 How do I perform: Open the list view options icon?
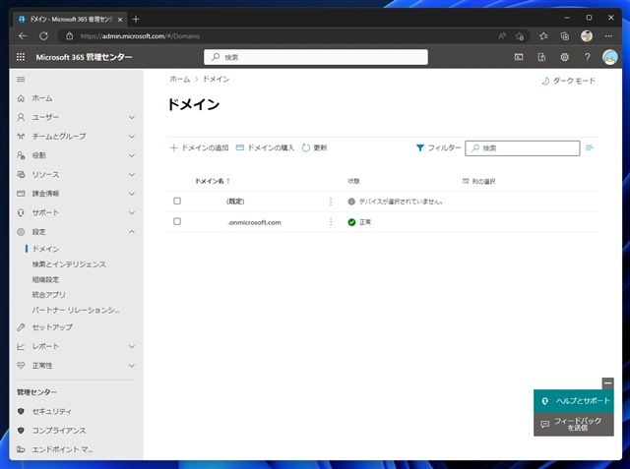(x=590, y=147)
